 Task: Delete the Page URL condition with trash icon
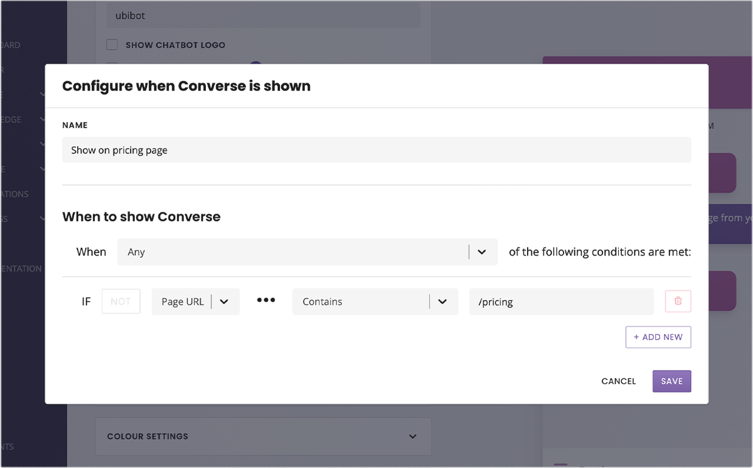[x=678, y=301]
